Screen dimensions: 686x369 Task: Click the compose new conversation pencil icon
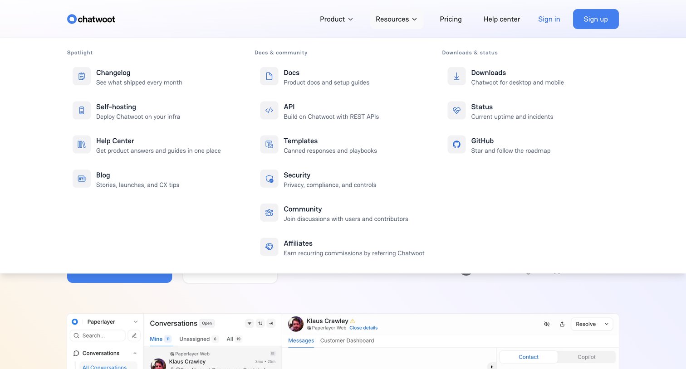[x=134, y=335]
